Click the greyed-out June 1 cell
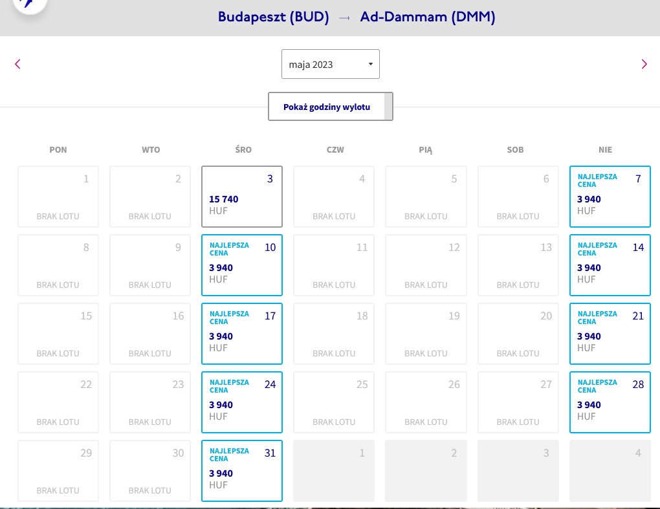Screen dimensions: 660x509 [x=334, y=471]
